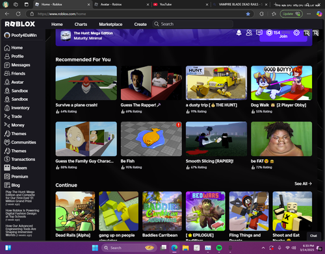This screenshot has height=254, width=325.
Task: Click the browser refresh button
Action: (18, 14)
